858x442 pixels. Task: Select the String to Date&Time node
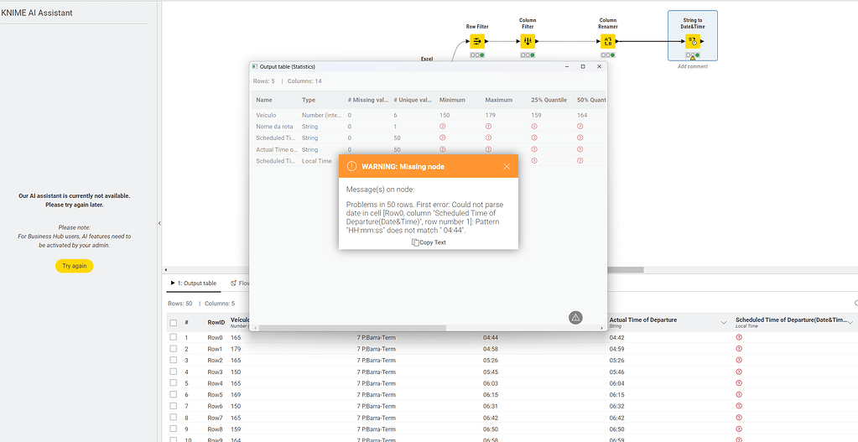coord(693,41)
